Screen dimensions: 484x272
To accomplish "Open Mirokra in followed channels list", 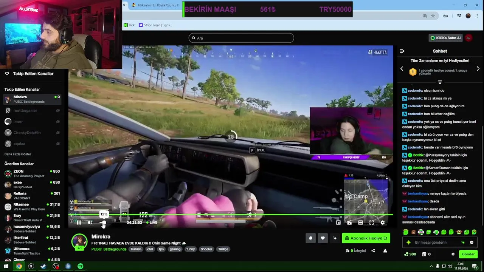I will [x=32, y=99].
